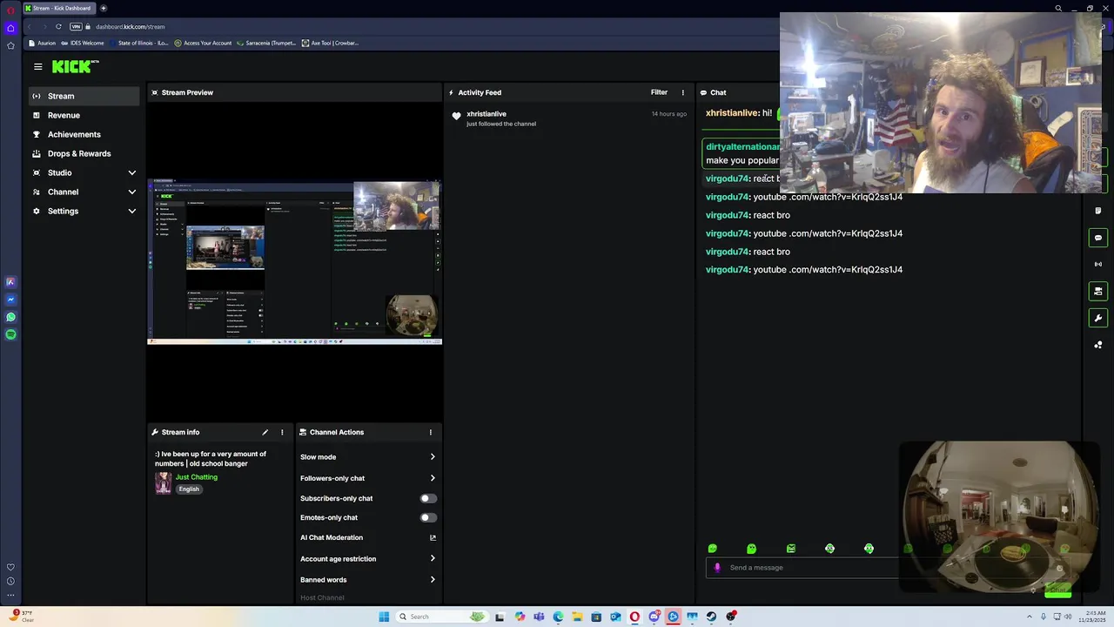Image resolution: width=1114 pixels, height=627 pixels.
Task: Open Banned words arrow
Action: tap(433, 579)
